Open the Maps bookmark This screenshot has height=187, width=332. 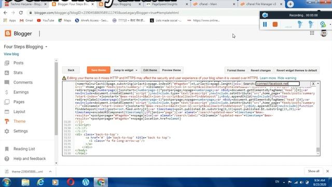point(64,21)
